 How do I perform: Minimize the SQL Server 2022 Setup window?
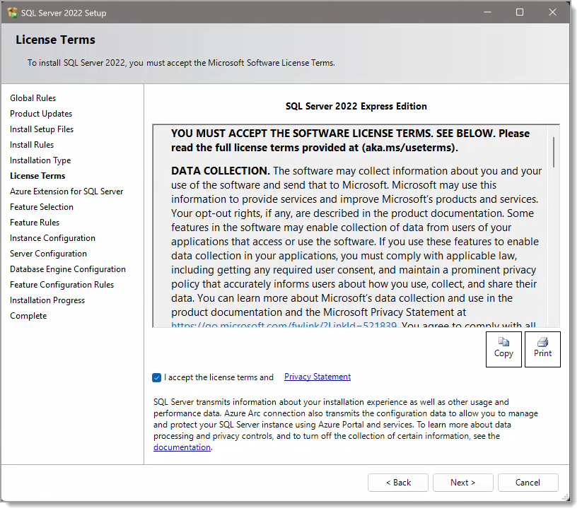487,12
